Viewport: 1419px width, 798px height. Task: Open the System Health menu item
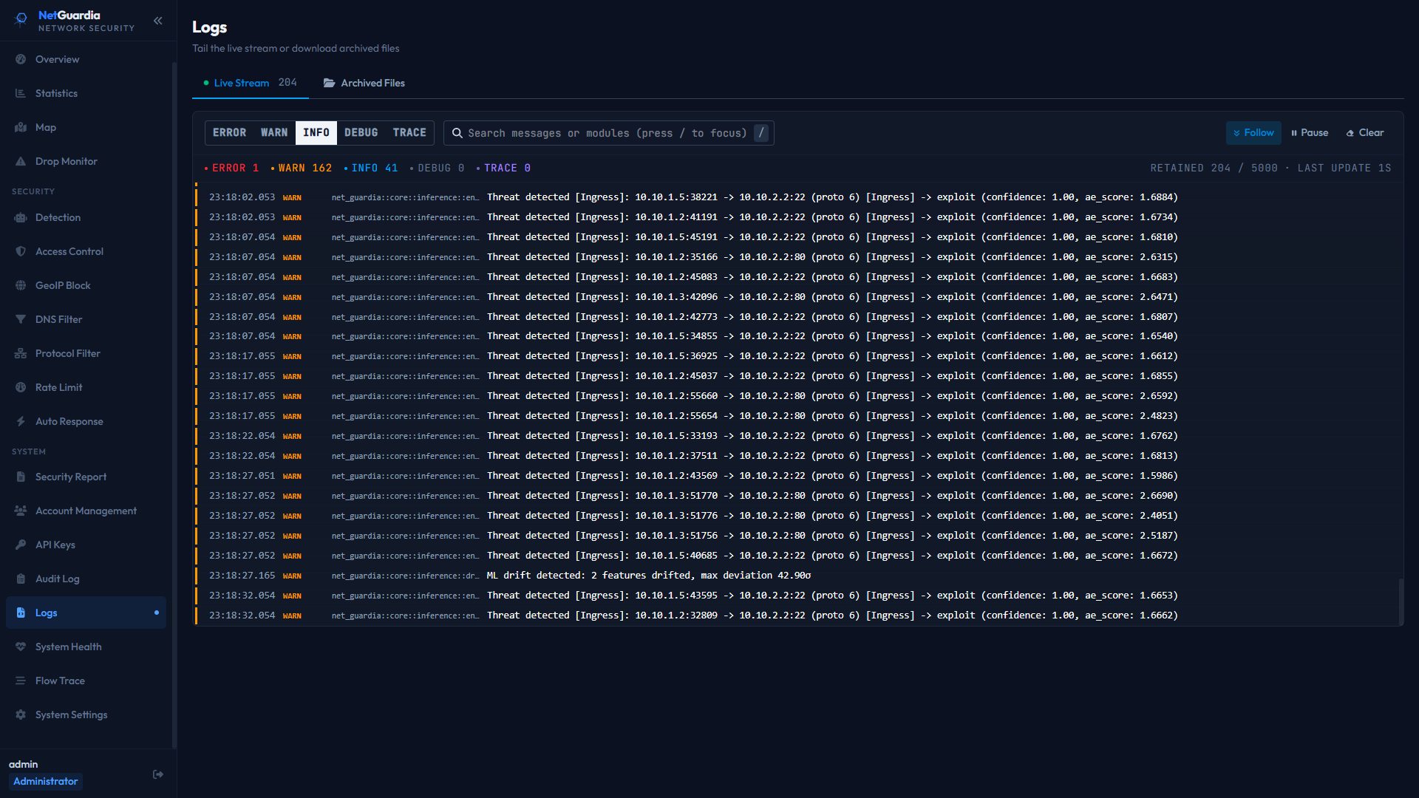point(86,647)
